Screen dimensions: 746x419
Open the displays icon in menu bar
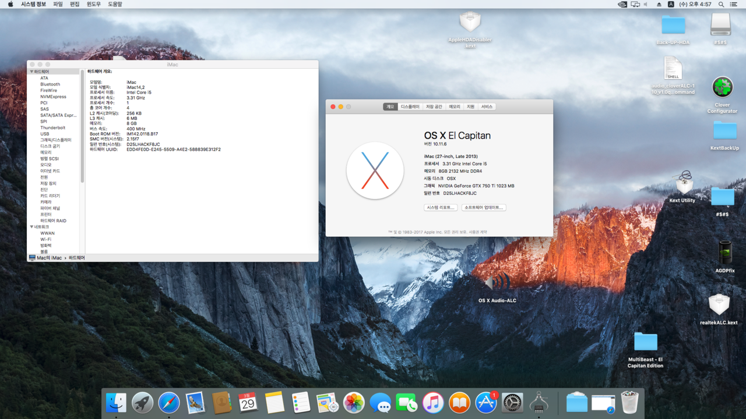(635, 4)
